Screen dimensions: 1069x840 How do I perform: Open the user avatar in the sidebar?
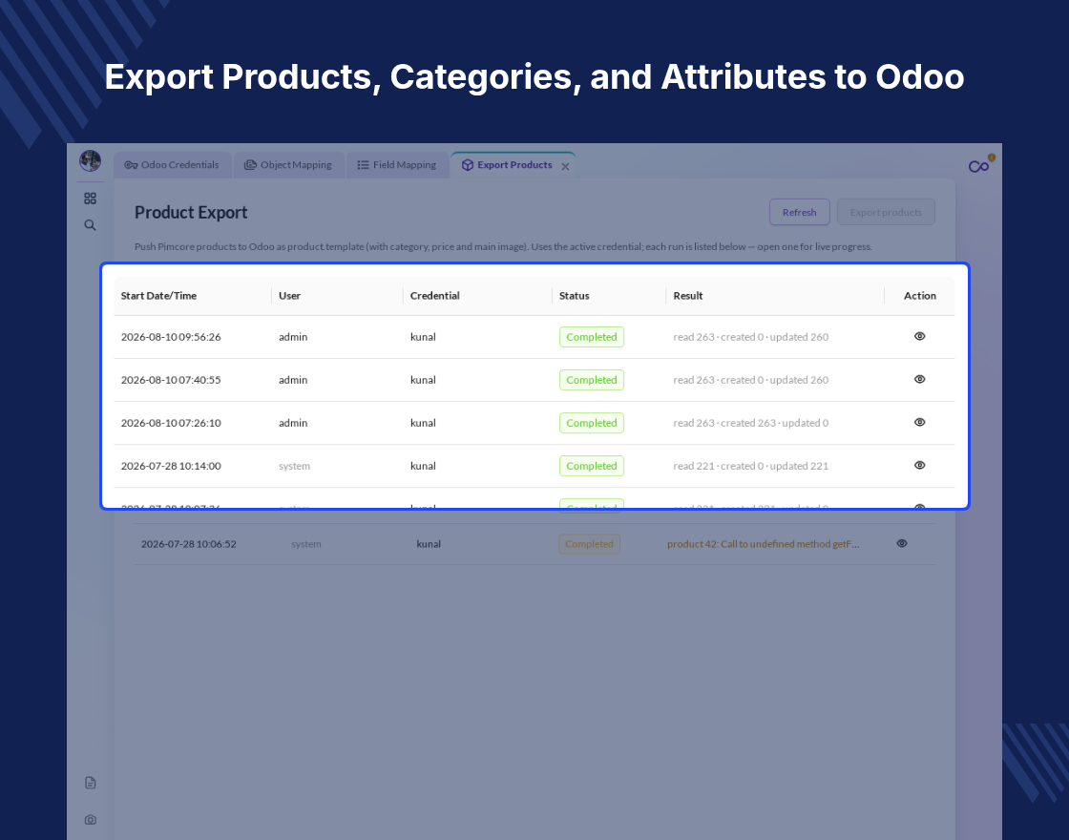click(x=90, y=161)
